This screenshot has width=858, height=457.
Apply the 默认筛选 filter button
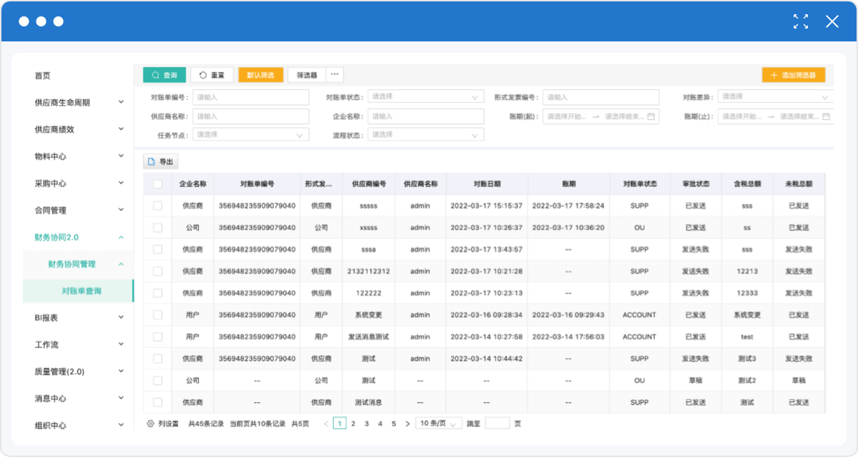[261, 75]
